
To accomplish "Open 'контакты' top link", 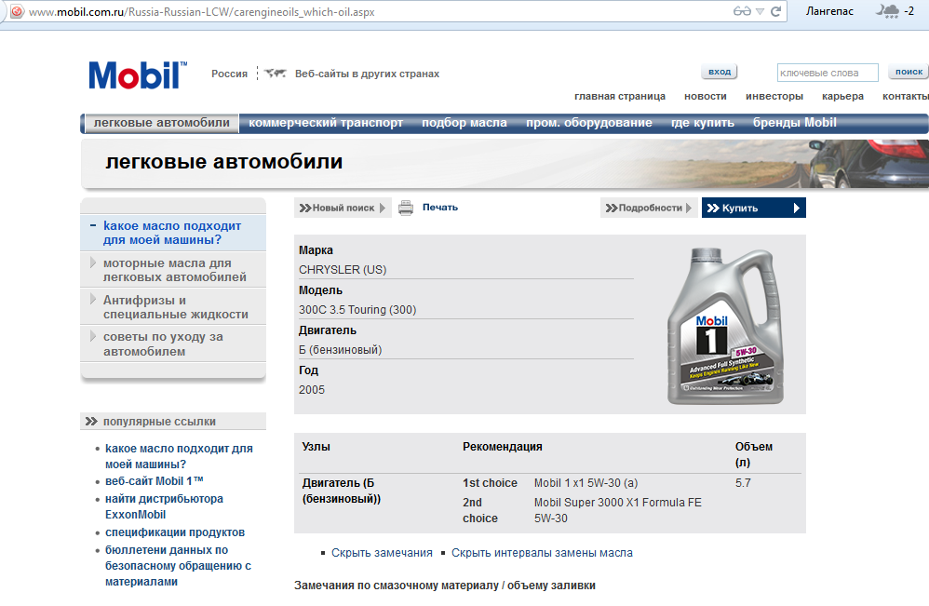I will coord(906,96).
